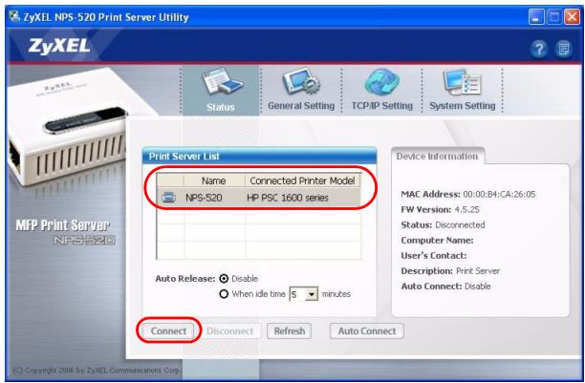Click the TCP/IP Setting globe icon
This screenshot has width=585, height=383.
381,82
